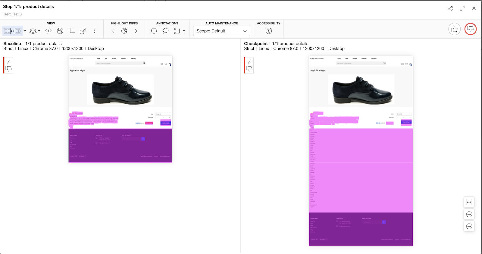Add a bug remark annotation
The height and width of the screenshot is (254, 482).
click(x=154, y=31)
